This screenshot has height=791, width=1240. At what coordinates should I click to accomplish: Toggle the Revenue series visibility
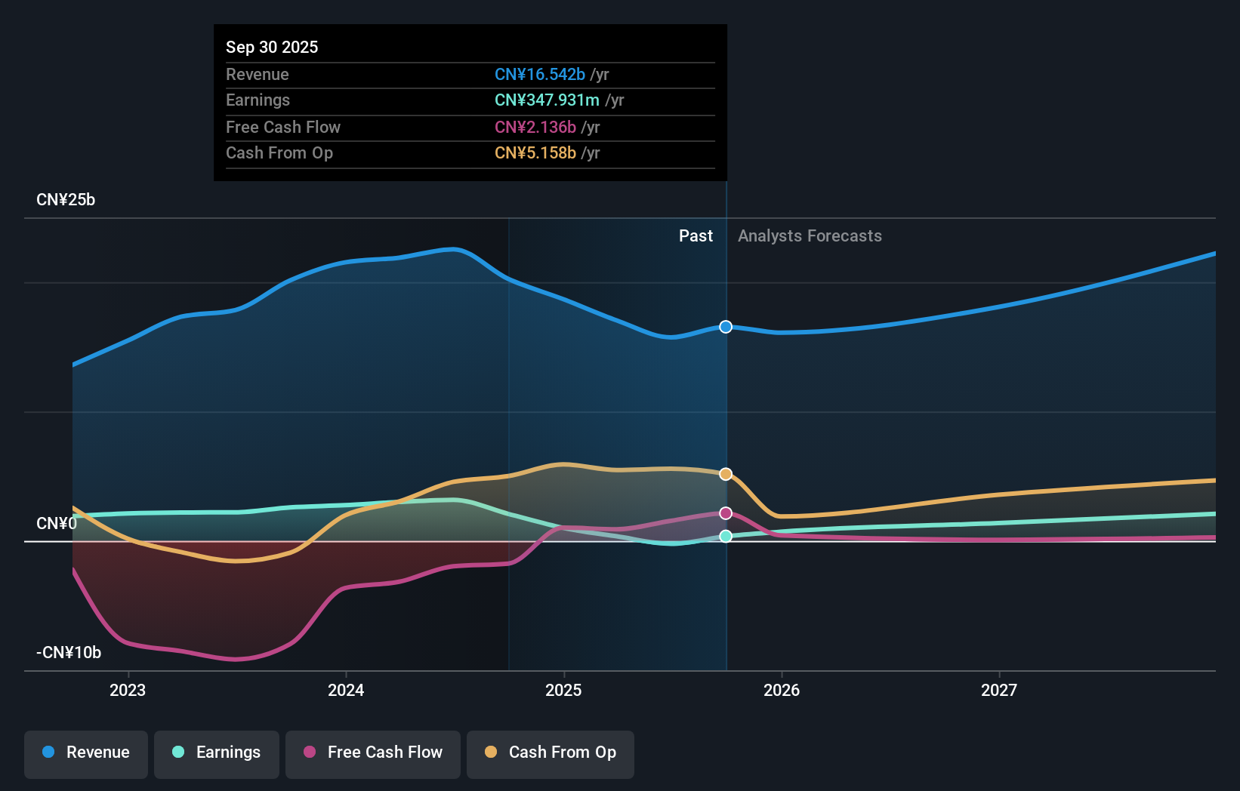pyautogui.click(x=85, y=753)
